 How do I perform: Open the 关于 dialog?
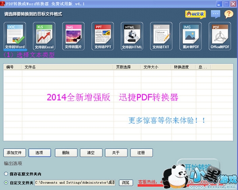116,153
